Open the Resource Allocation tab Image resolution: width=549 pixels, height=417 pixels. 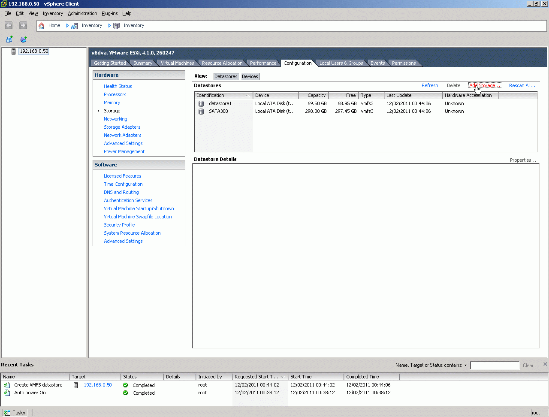click(222, 63)
